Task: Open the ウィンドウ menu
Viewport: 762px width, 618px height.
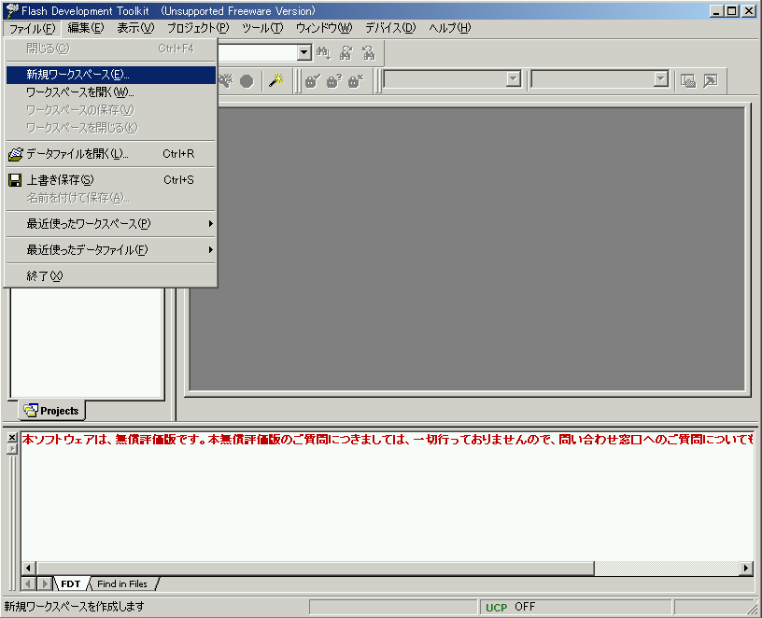Action: [324, 28]
